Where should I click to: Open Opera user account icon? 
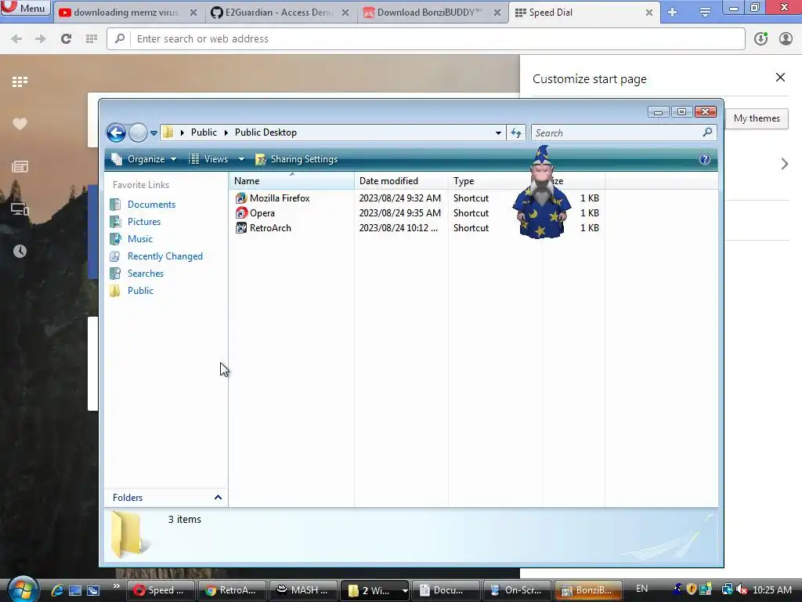point(786,38)
